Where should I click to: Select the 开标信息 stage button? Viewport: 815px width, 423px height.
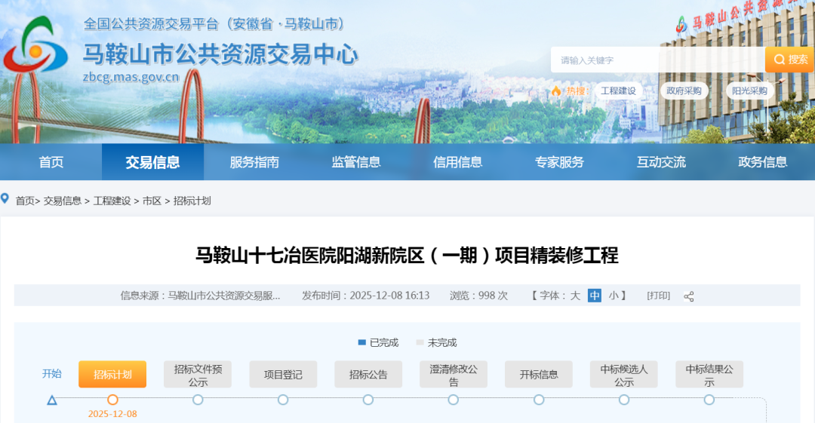[x=539, y=374]
